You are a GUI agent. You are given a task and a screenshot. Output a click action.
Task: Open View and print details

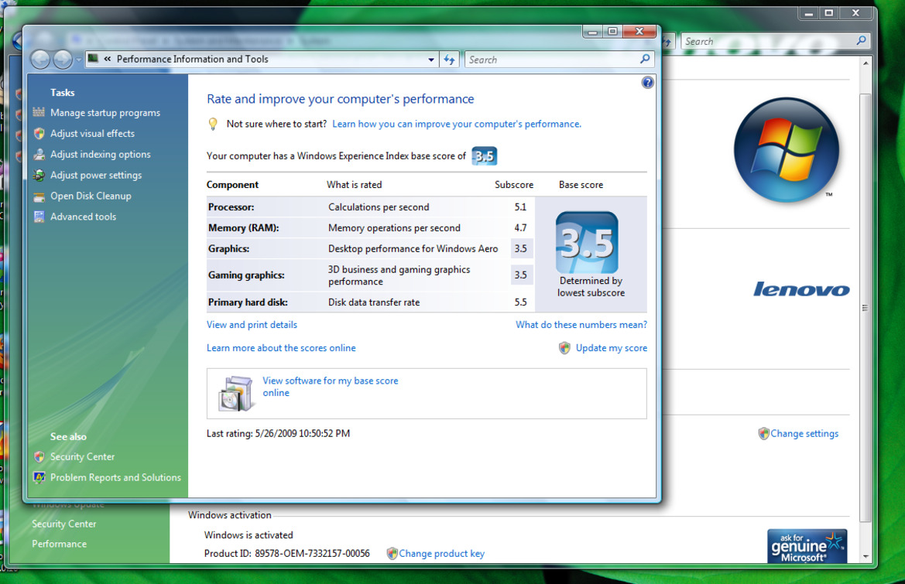pyautogui.click(x=252, y=325)
